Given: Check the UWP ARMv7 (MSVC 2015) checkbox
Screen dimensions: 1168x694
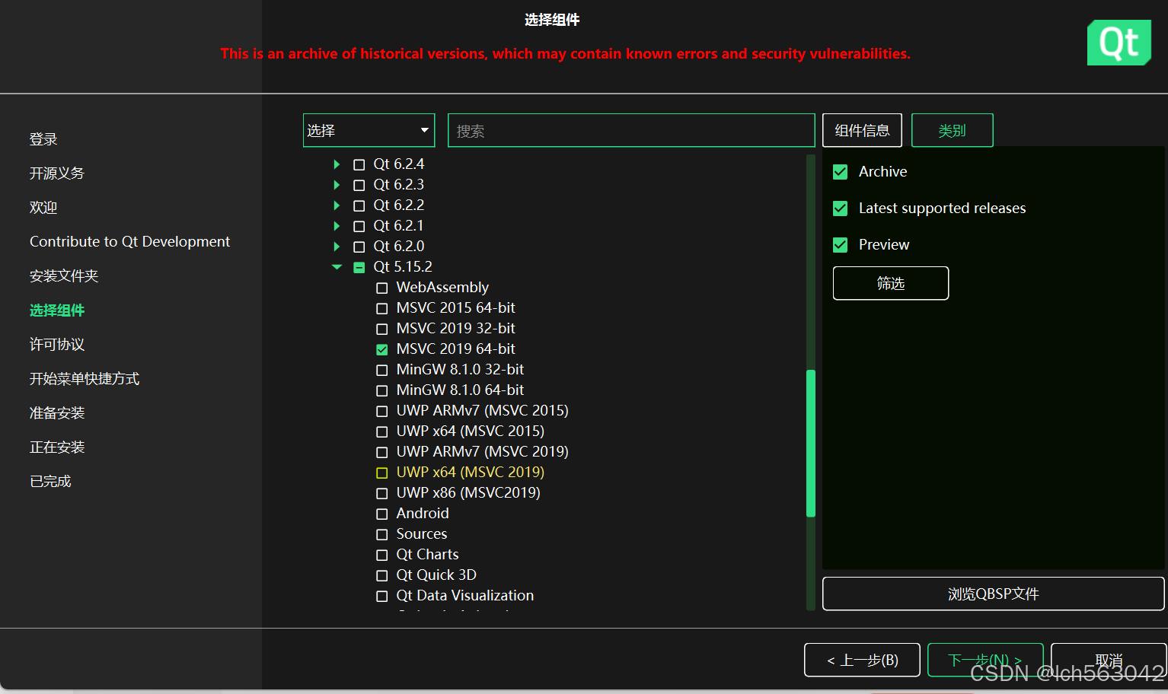Looking at the screenshot, I should (382, 411).
